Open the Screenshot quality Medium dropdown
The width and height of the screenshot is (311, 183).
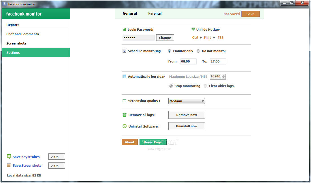tap(187, 101)
